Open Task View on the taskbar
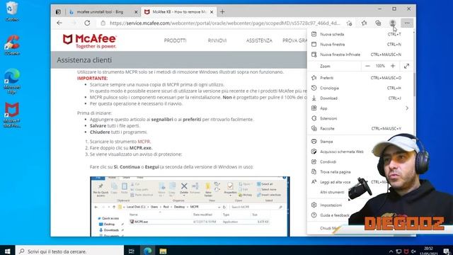 point(132,251)
